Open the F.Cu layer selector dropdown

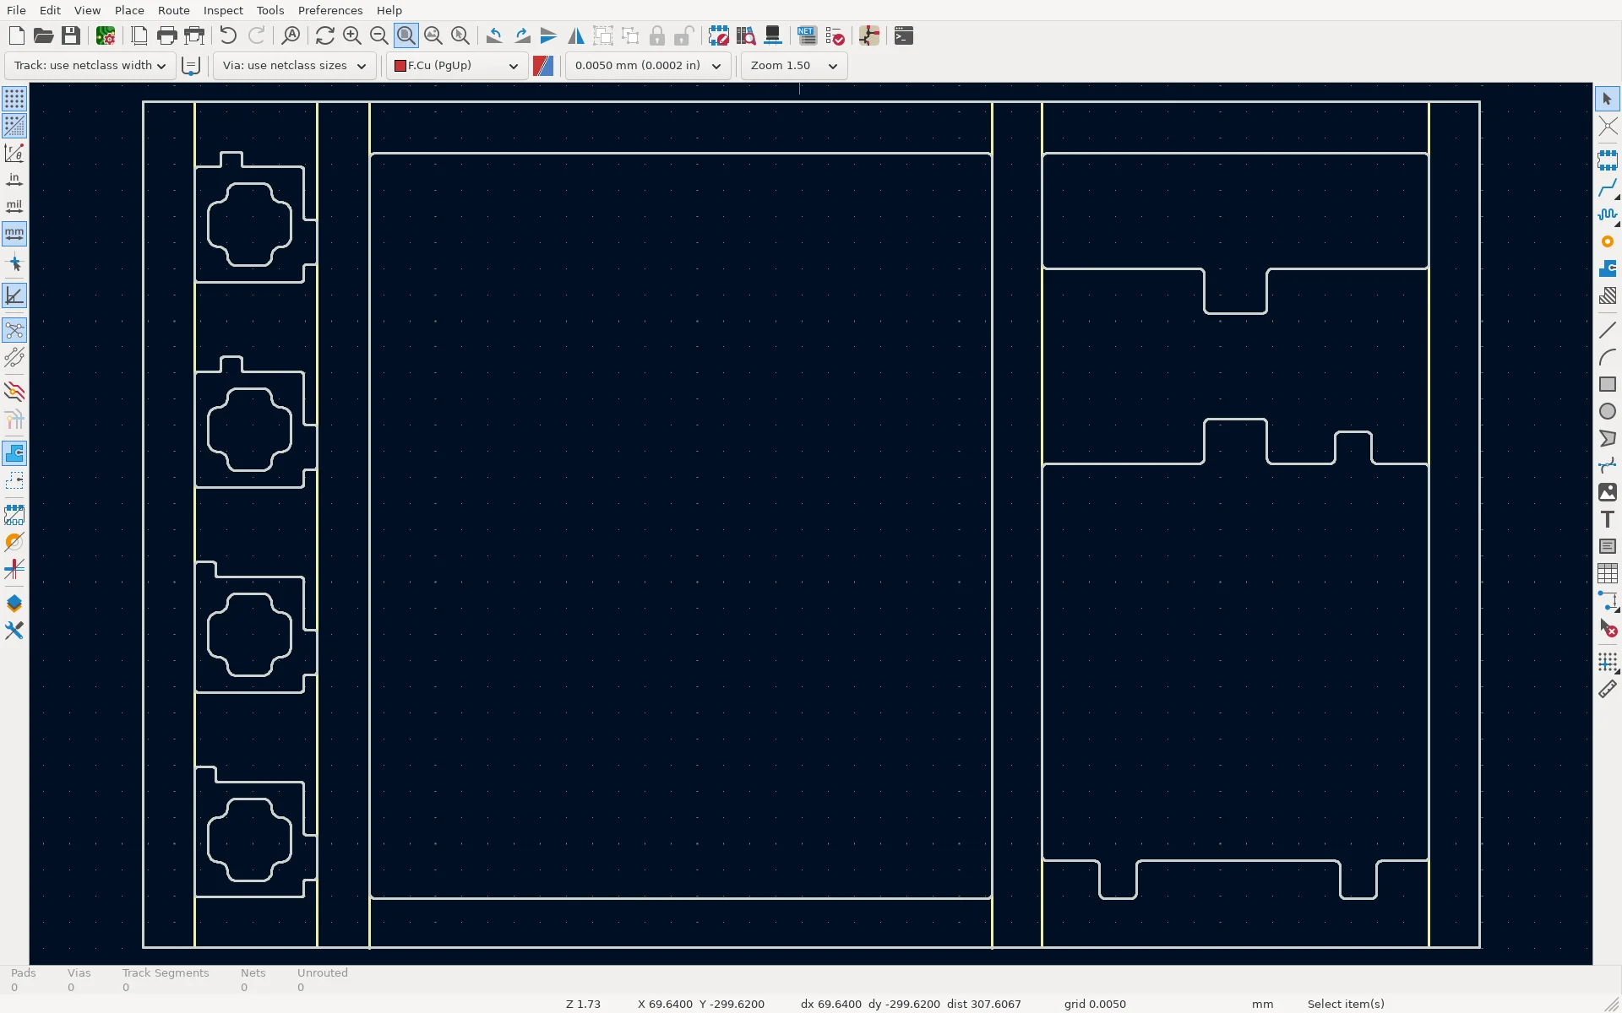tap(457, 65)
